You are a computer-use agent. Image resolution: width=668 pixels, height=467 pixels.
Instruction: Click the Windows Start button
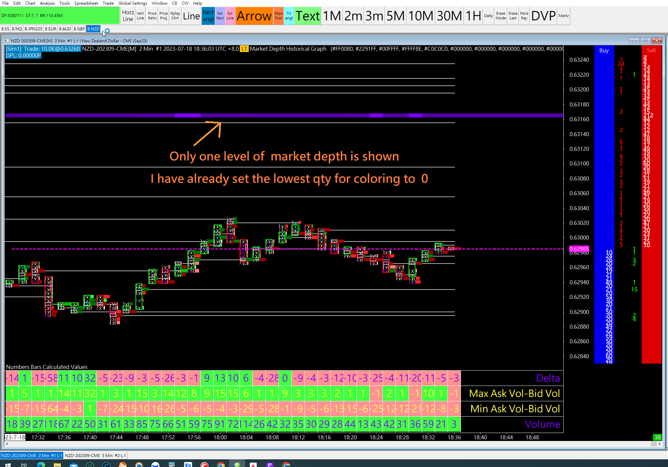click(x=8, y=464)
